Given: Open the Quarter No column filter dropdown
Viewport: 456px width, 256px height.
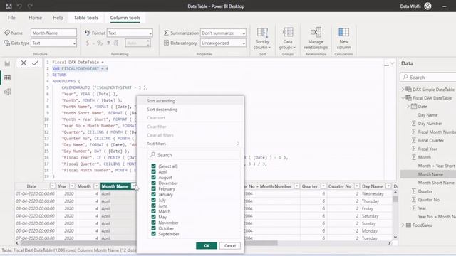Looking at the screenshot, I should [x=356, y=186].
